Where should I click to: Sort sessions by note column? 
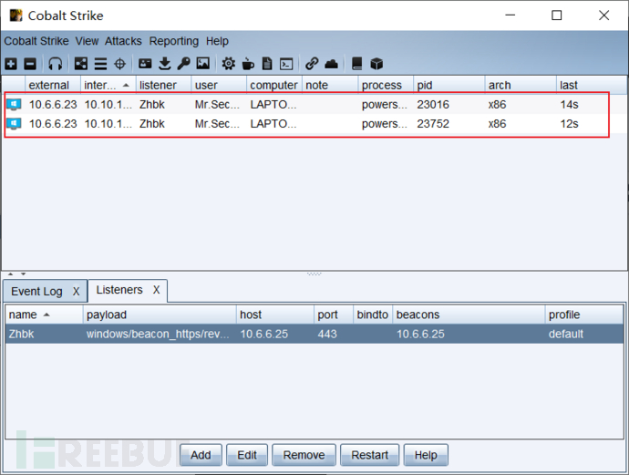point(330,85)
